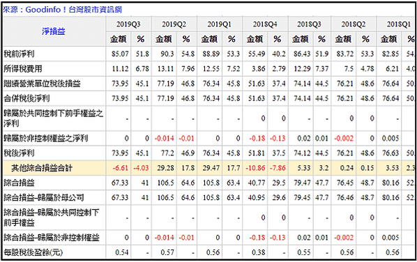
Task: Click the 5.33 value in 2018Q3
Action: pyautogui.click(x=303, y=168)
